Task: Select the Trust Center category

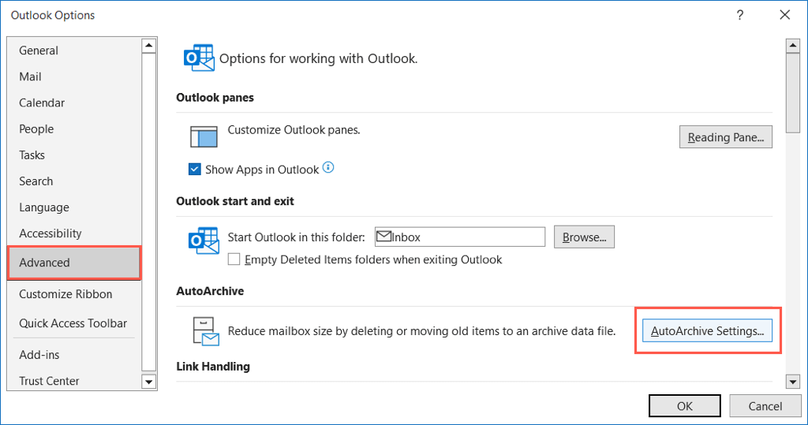Action: [x=49, y=381]
